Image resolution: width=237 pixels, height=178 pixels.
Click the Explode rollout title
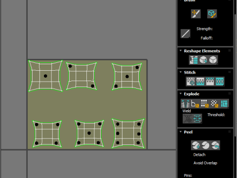[x=192, y=94]
